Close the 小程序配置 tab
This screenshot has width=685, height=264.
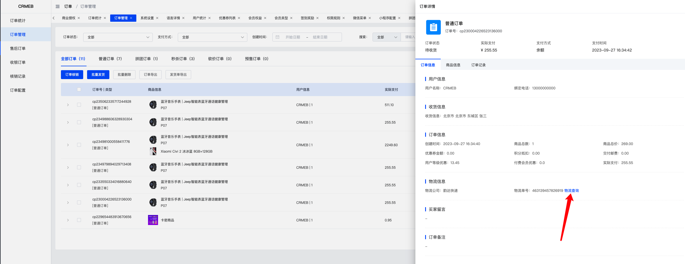(399, 18)
